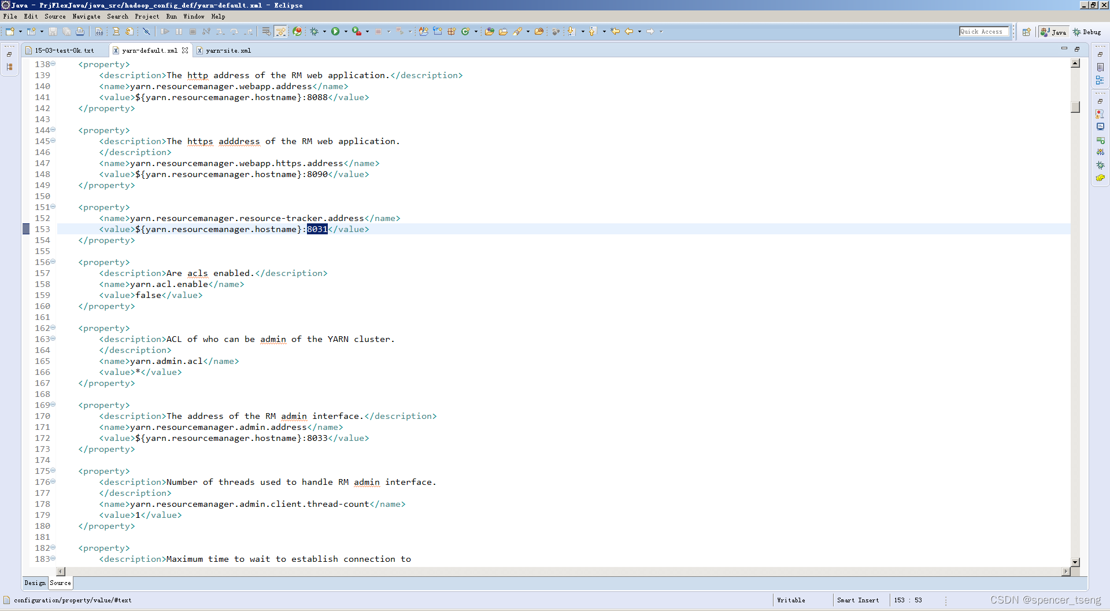
Task: Open the Run button dropdown arrow
Action: point(346,31)
